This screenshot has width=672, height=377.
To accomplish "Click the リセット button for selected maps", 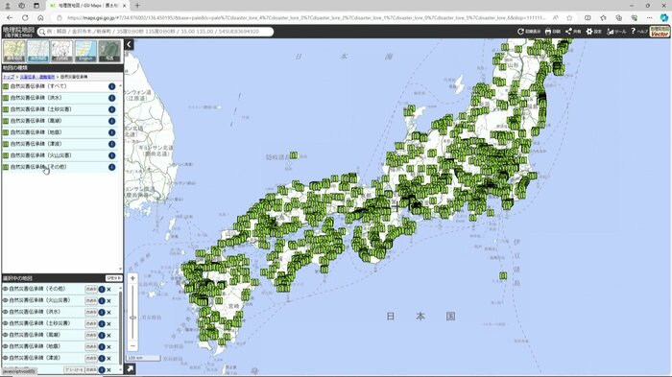I will pyautogui.click(x=113, y=278).
